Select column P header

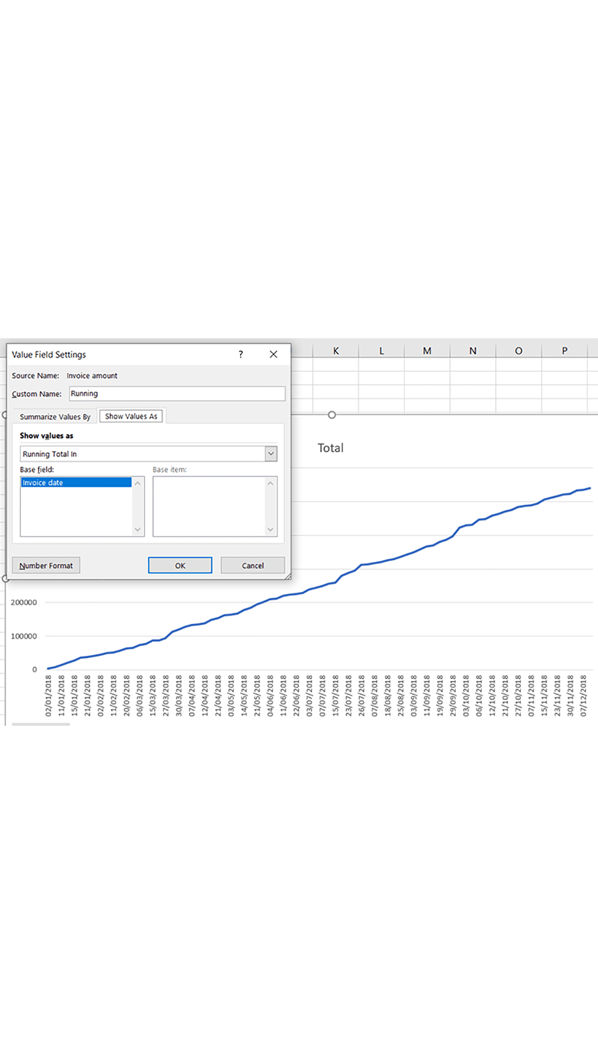coord(564,351)
